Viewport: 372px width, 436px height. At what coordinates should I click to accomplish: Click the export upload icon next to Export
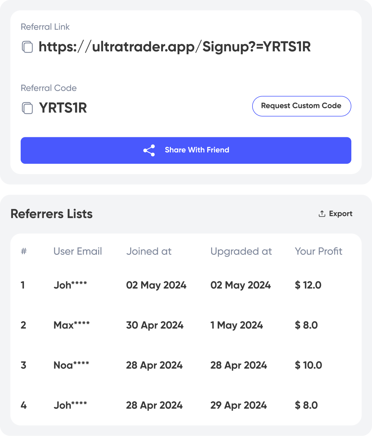[322, 213]
